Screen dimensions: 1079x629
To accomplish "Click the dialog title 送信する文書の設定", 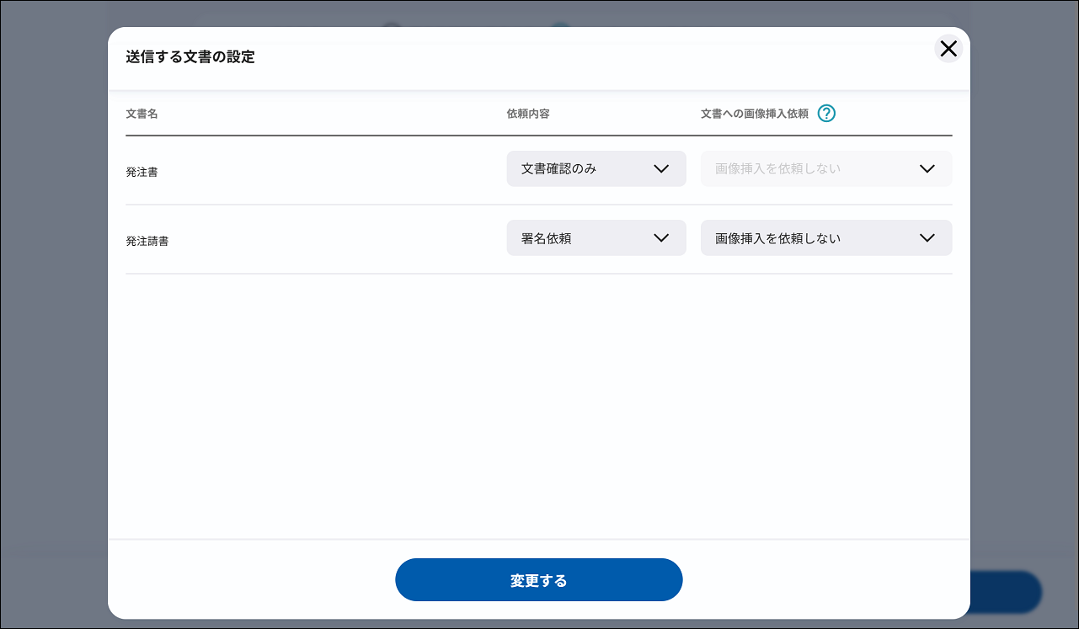I will [190, 57].
